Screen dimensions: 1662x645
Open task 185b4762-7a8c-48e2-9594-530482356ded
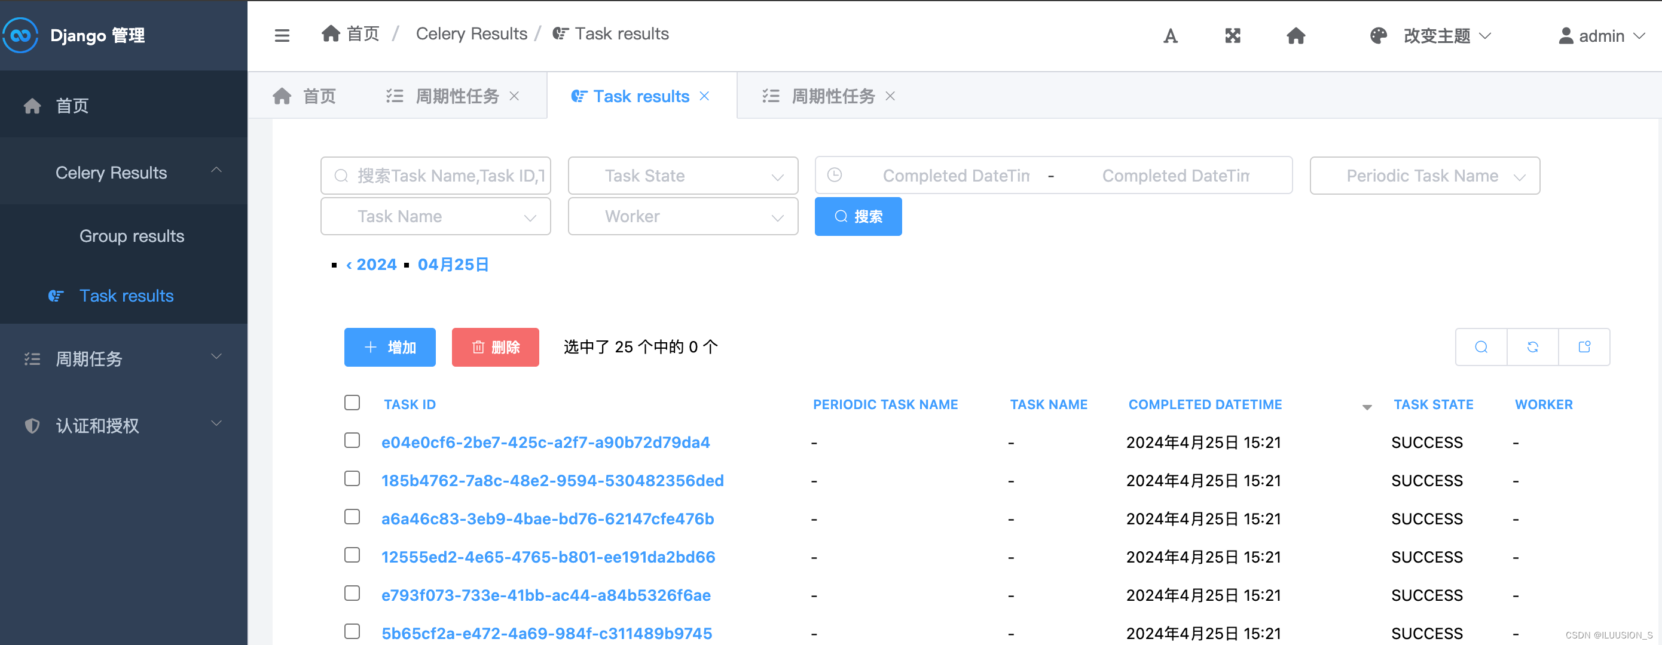click(x=552, y=480)
